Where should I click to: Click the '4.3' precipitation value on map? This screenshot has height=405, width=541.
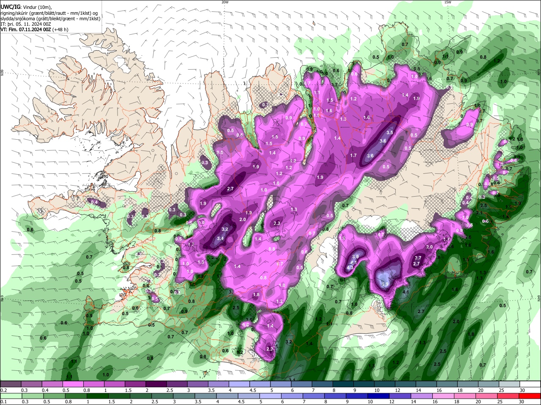(x=350, y=267)
